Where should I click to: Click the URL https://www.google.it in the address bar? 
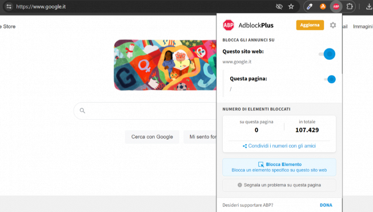(41, 7)
